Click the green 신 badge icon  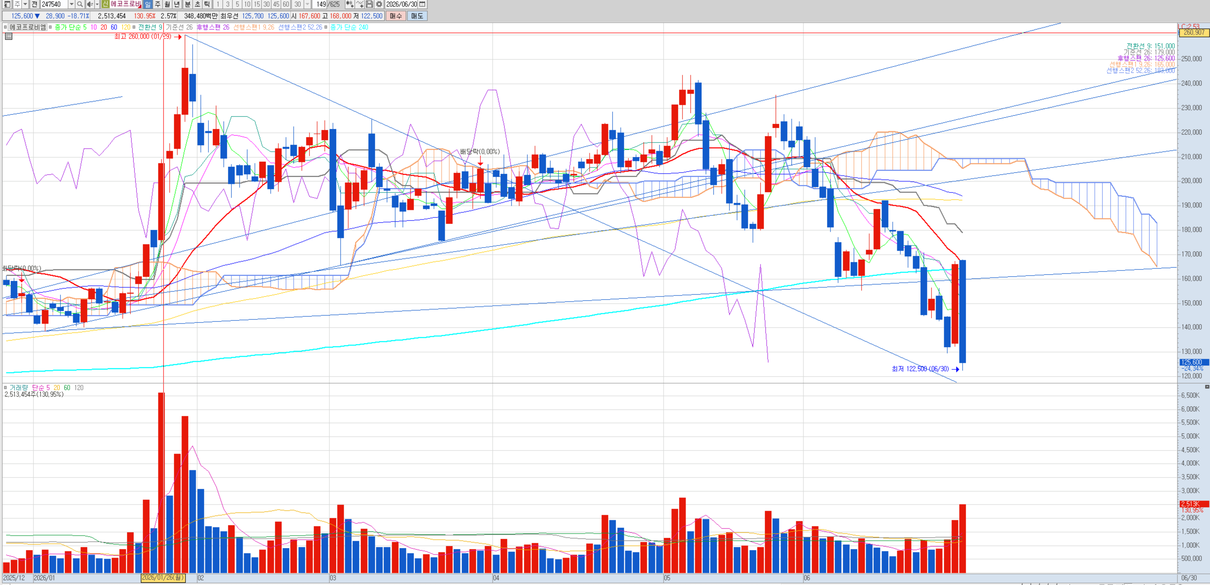pos(105,4)
